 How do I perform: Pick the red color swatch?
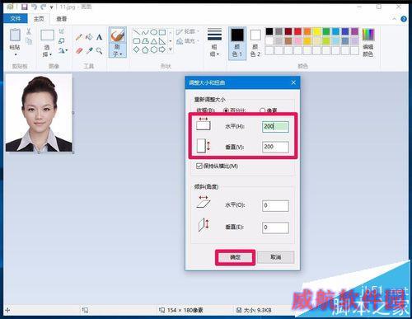pos(297,31)
